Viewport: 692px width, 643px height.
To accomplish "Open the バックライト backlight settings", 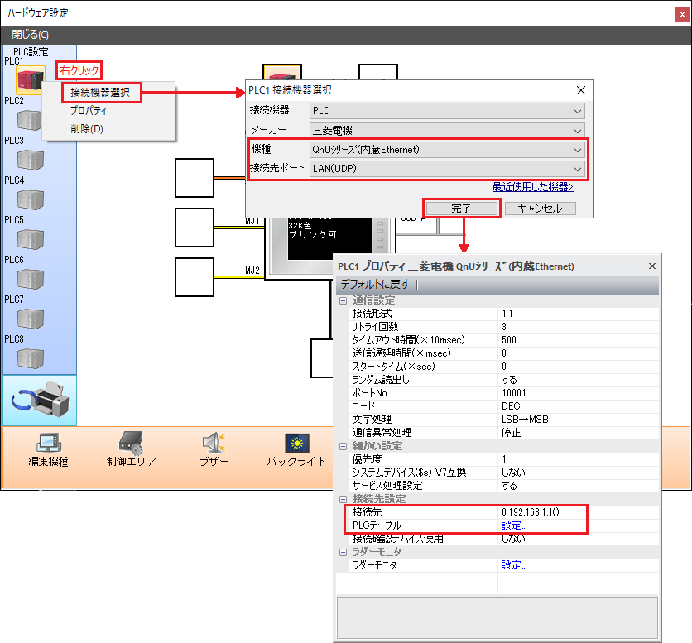I will tap(296, 444).
